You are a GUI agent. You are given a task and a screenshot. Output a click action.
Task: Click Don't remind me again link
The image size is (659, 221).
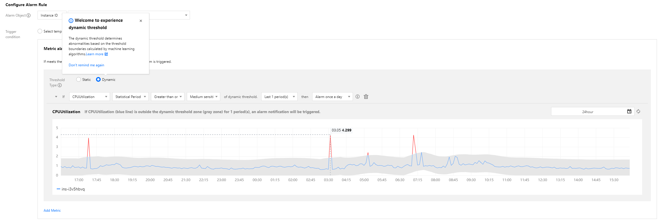tap(86, 65)
